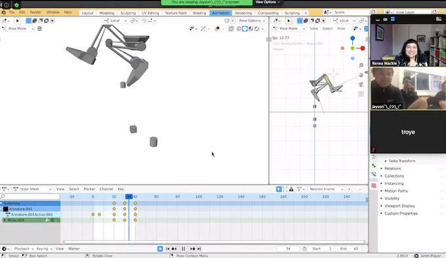
Task: Click the current frame marker on timeline ruler
Action: click(x=129, y=196)
